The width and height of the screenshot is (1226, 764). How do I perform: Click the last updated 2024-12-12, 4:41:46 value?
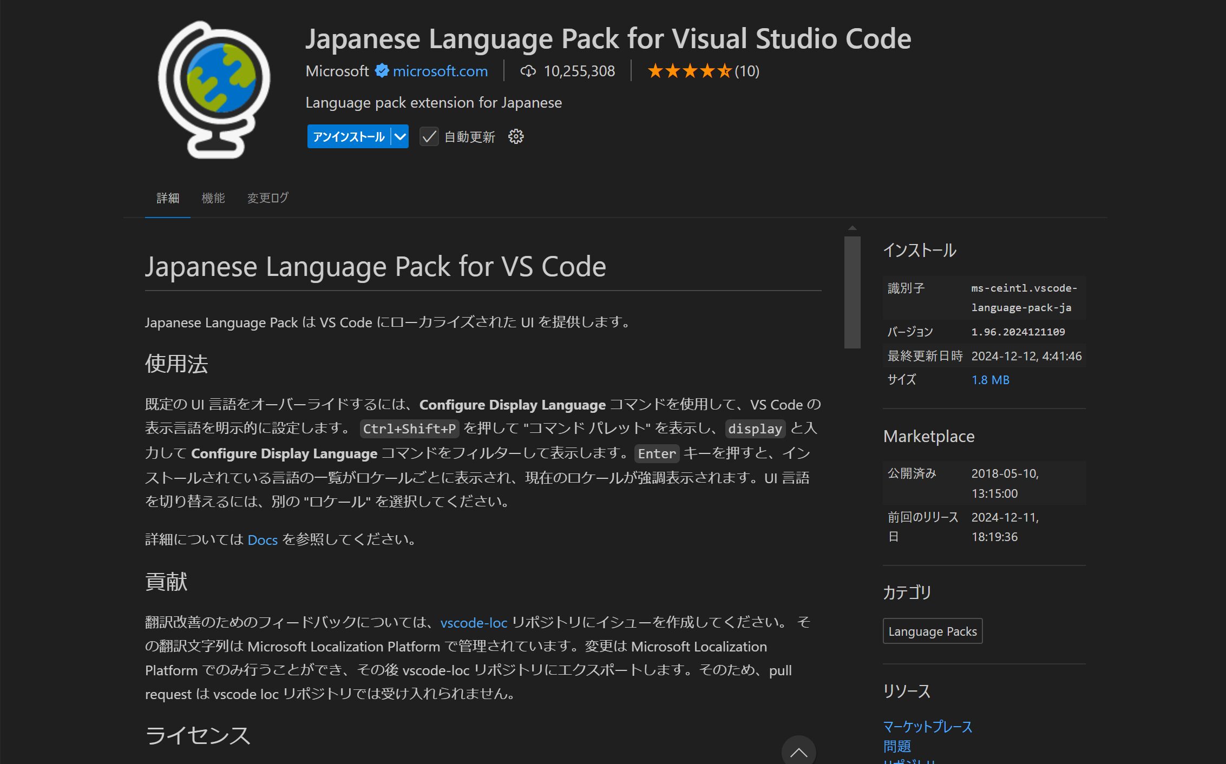tap(1026, 356)
